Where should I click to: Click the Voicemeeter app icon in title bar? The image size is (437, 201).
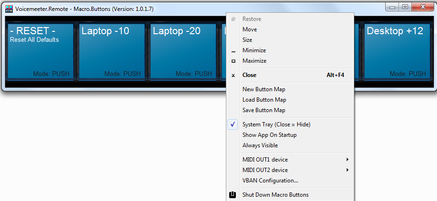[x=9, y=9]
